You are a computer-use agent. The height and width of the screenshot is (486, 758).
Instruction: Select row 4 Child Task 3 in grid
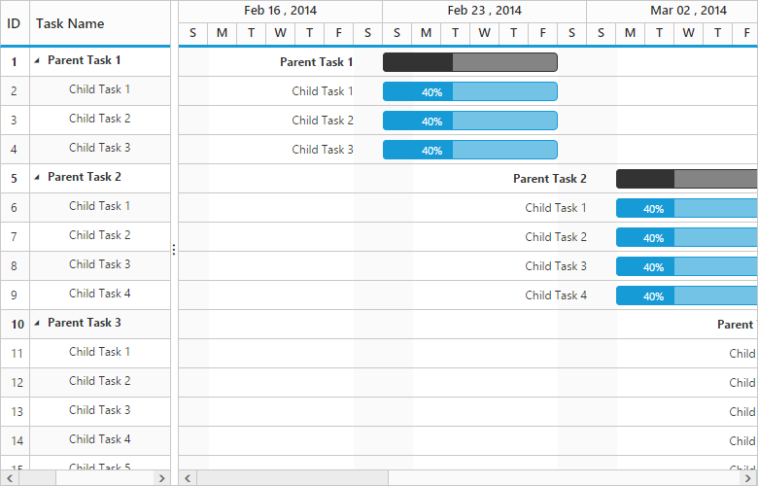coord(99,148)
